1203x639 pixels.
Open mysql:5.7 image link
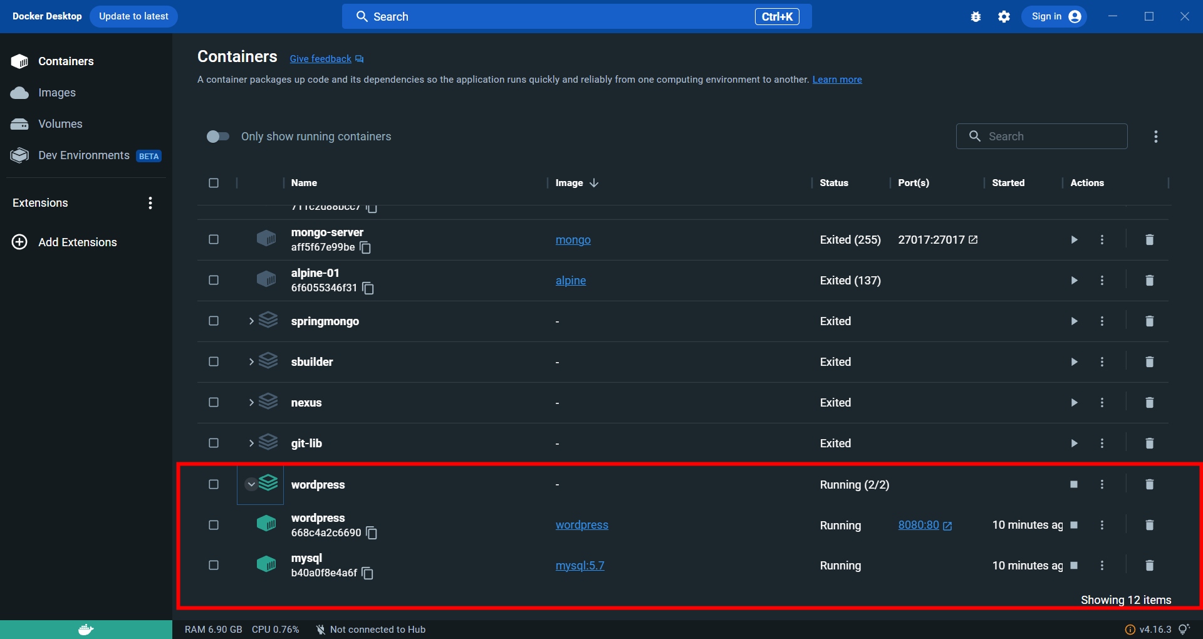tap(580, 566)
